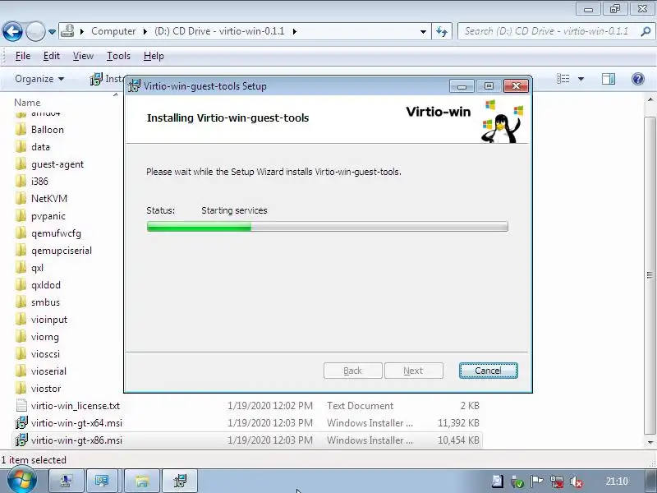Image resolution: width=657 pixels, height=493 pixels.
Task: Open more view options arrow
Action: tap(581, 79)
